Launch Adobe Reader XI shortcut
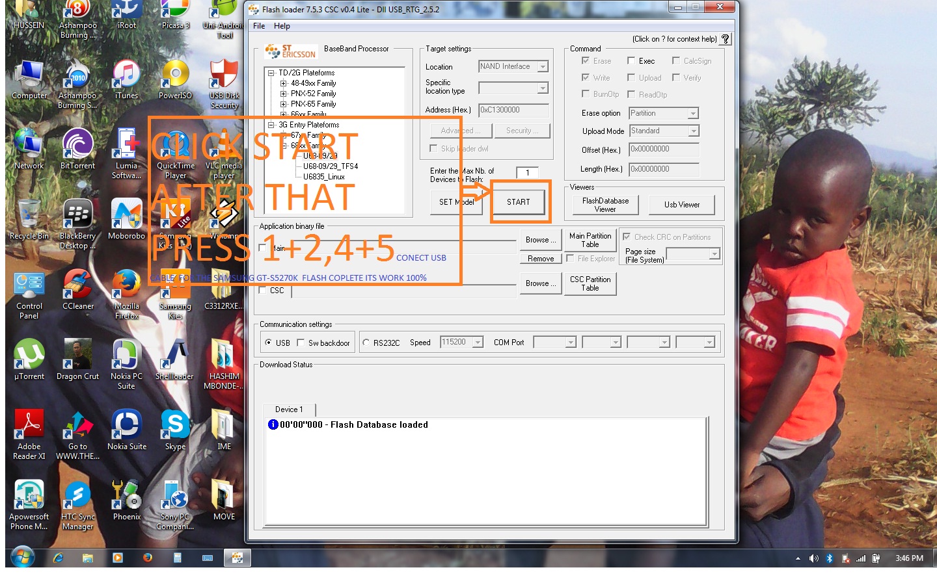This screenshot has width=937, height=585. (29, 434)
